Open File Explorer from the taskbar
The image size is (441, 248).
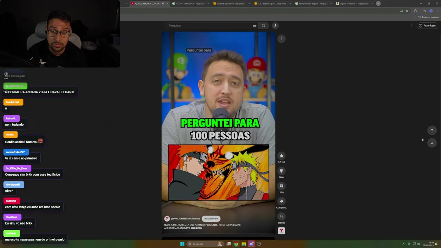(x=244, y=244)
